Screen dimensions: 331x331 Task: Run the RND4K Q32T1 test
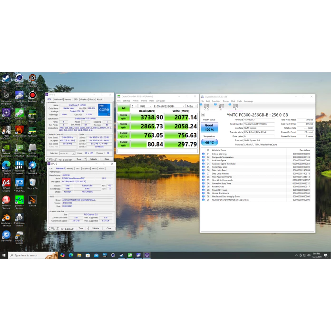point(124,135)
